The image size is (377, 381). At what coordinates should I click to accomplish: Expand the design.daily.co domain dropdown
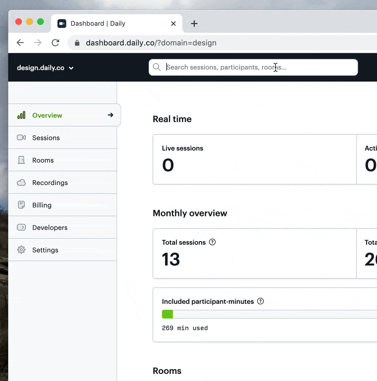click(45, 68)
